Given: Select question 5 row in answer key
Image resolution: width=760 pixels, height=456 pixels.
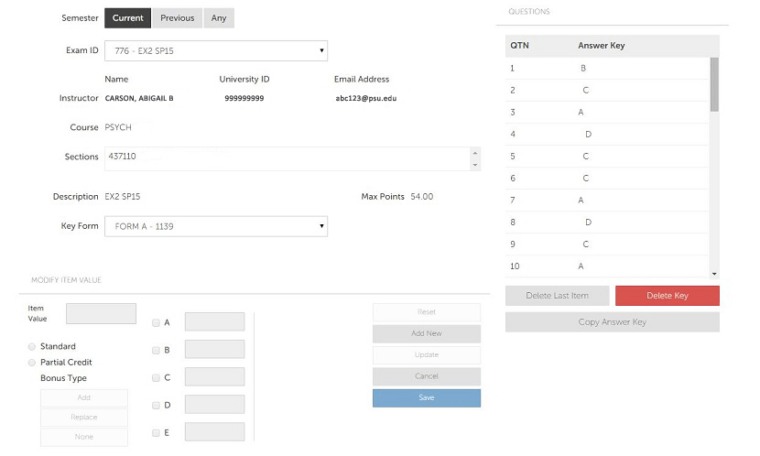Looking at the screenshot, I should [607, 157].
